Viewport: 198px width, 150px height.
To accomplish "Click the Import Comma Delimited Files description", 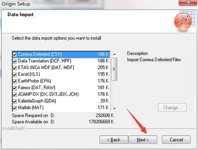I will pos(154,60).
